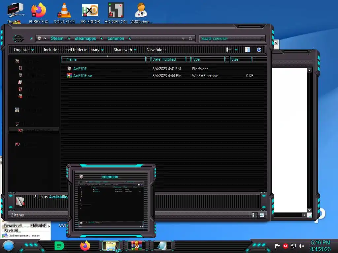Sort by the Date modified column header
Image resolution: width=338 pixels, height=253 pixels.
[x=168, y=59]
